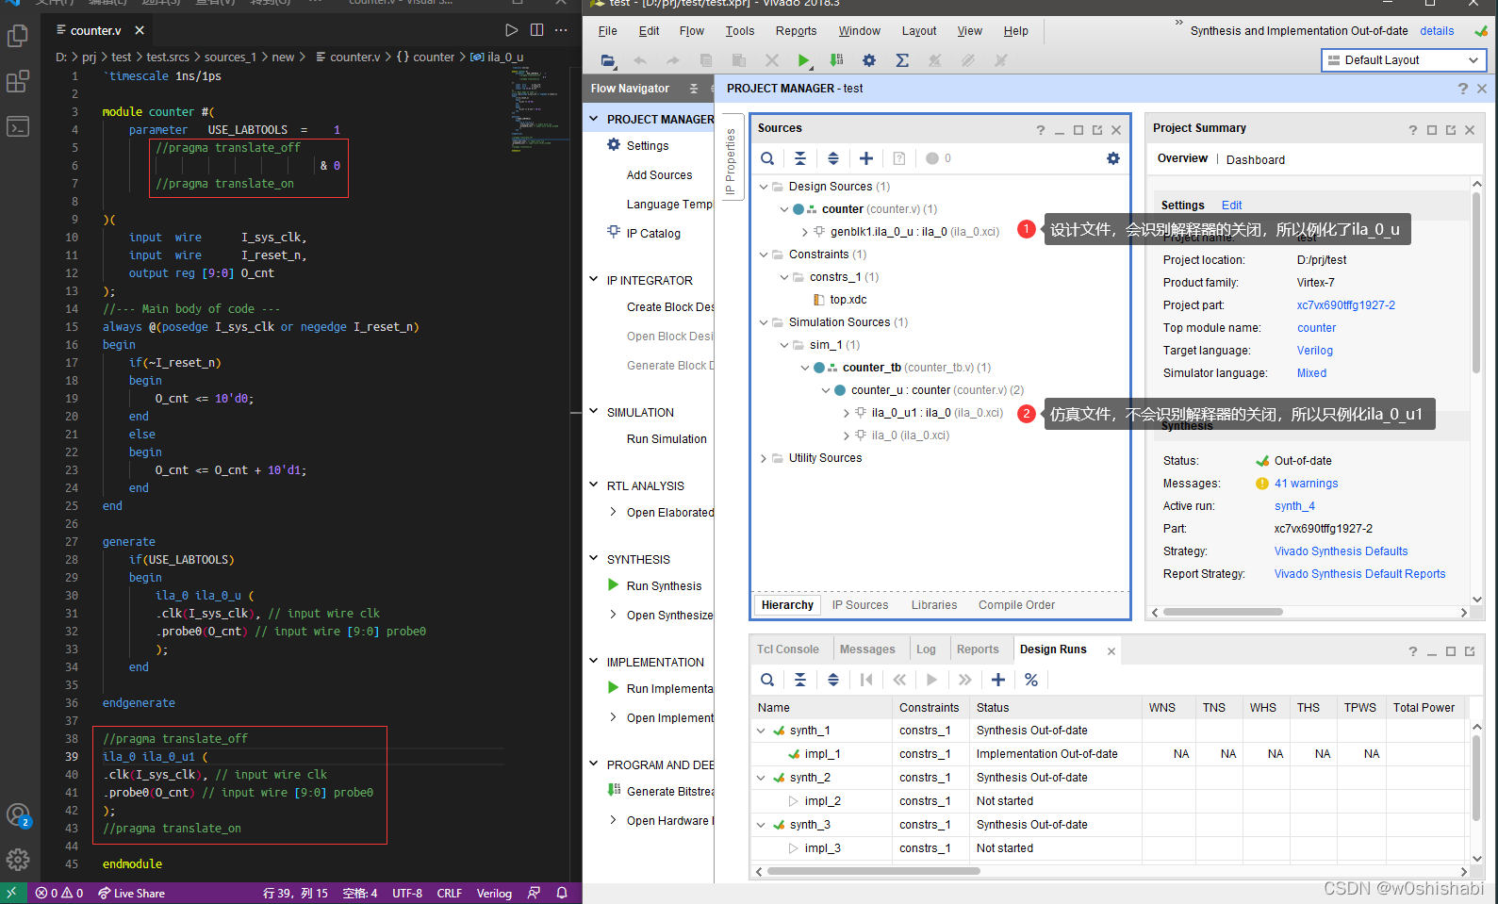1498x904 pixels.
Task: Click the green Run Synthesis toolbar arrow
Action: (803, 60)
